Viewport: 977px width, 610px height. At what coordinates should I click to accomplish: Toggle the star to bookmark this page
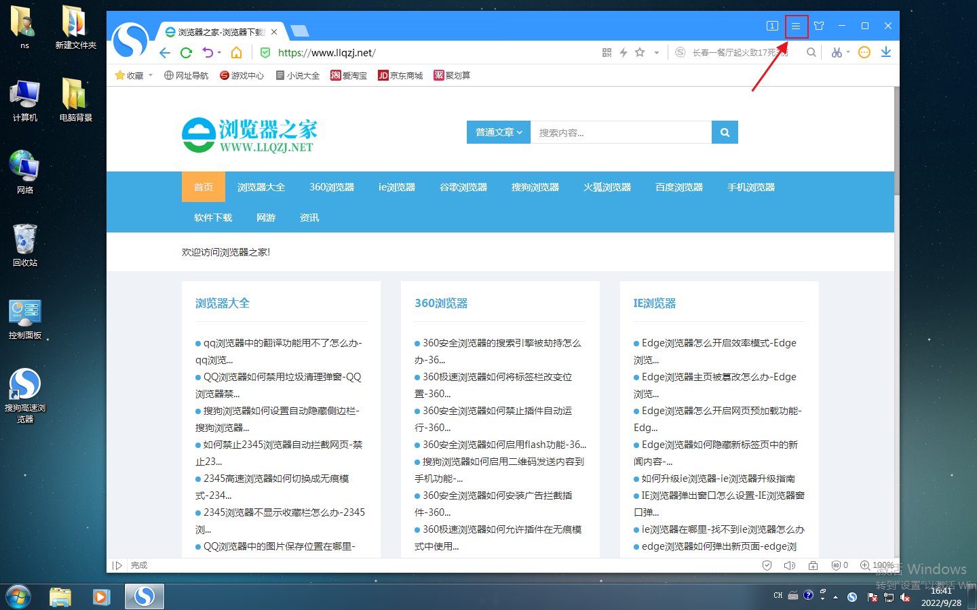click(639, 52)
